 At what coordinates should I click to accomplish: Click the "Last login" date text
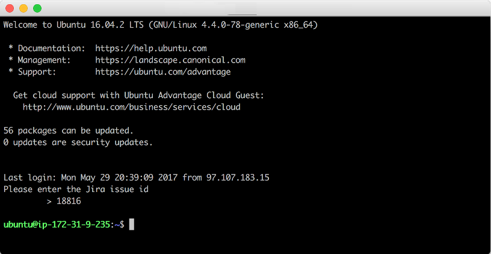119,178
